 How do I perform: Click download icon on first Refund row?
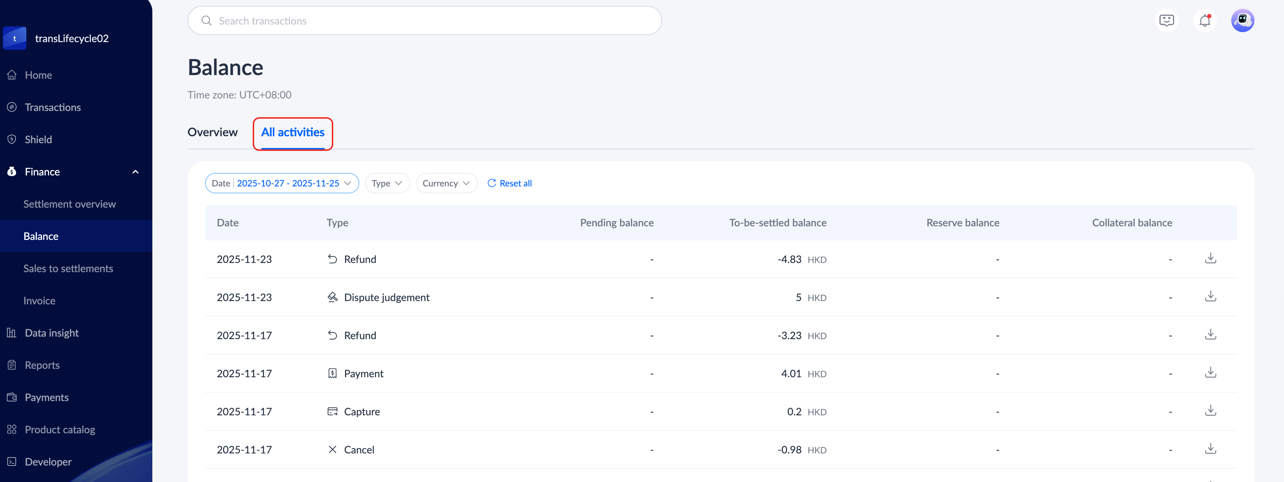point(1210,259)
